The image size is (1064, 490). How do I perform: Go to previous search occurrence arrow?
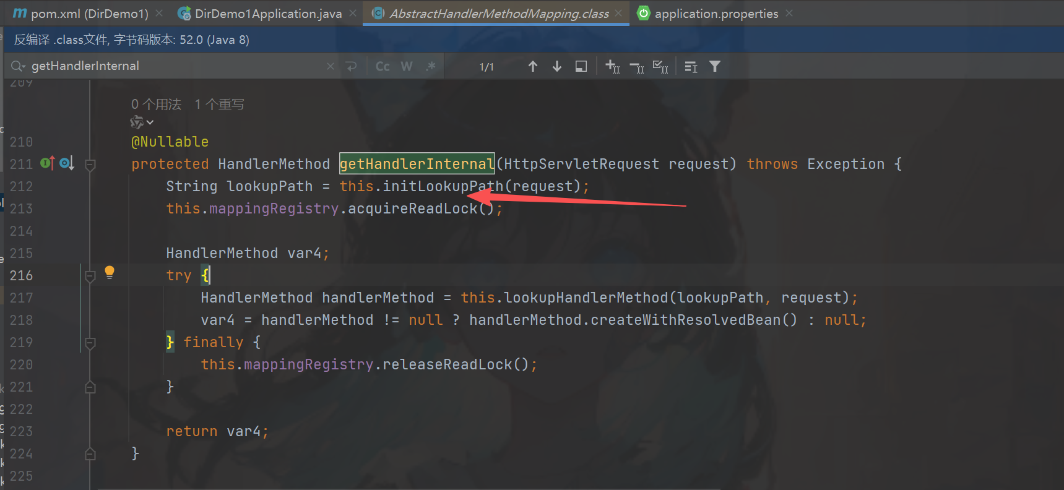click(x=532, y=66)
